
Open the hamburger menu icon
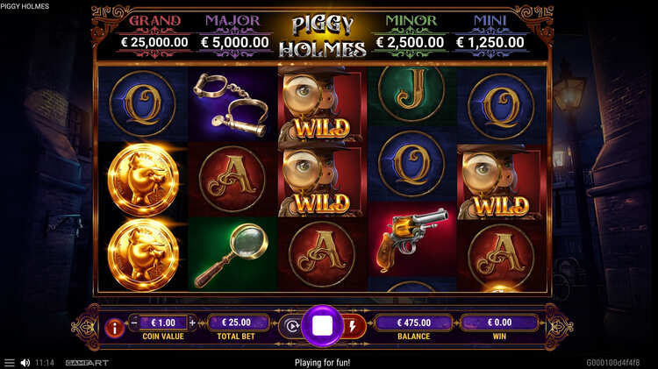[10, 363]
